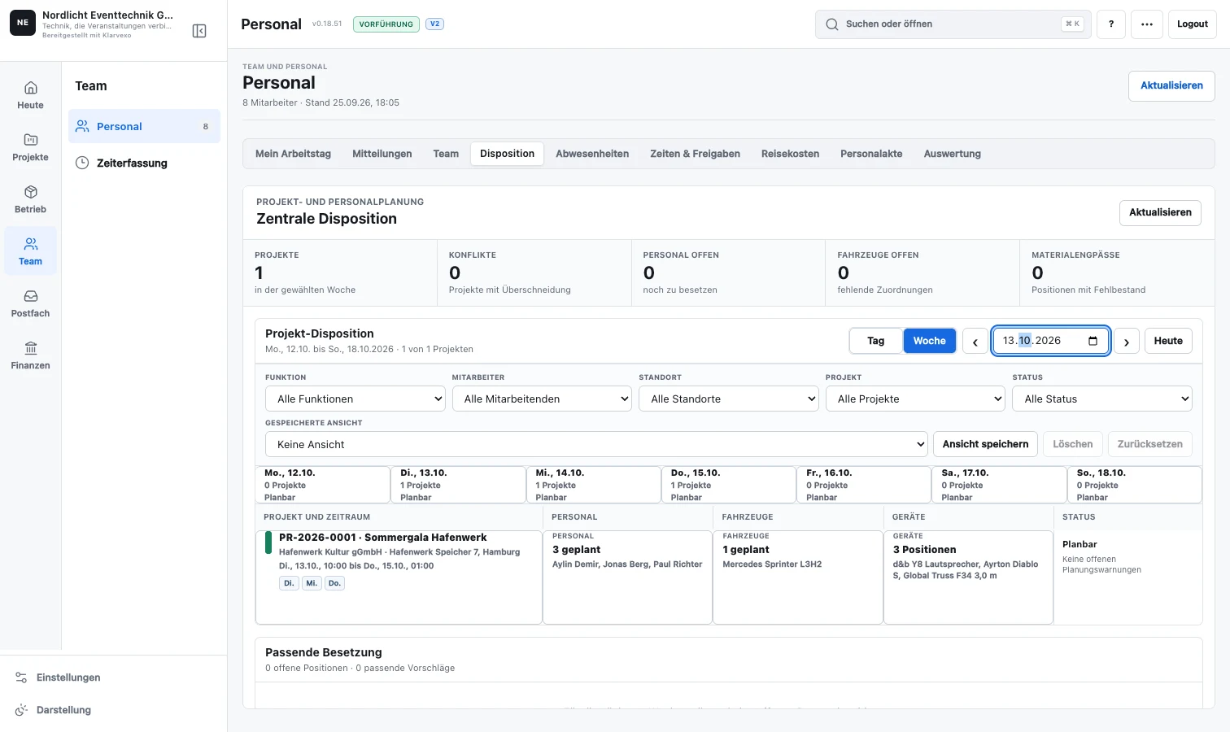Viewport: 1230px width, 732px height.
Task: Open the help question mark button
Action: [x=1111, y=24]
